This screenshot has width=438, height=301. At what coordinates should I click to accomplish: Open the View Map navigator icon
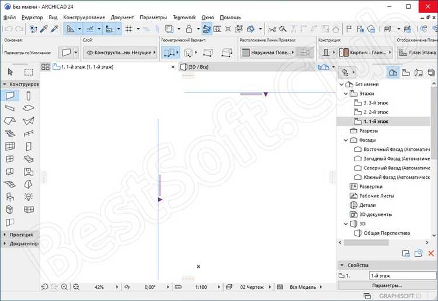(x=406, y=72)
